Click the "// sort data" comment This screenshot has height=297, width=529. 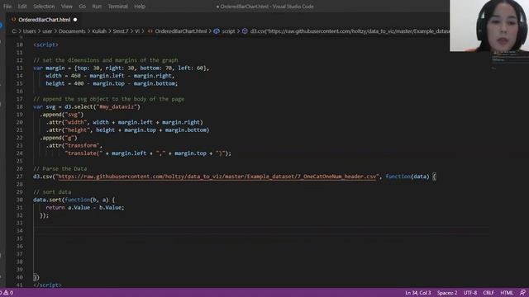(52, 192)
